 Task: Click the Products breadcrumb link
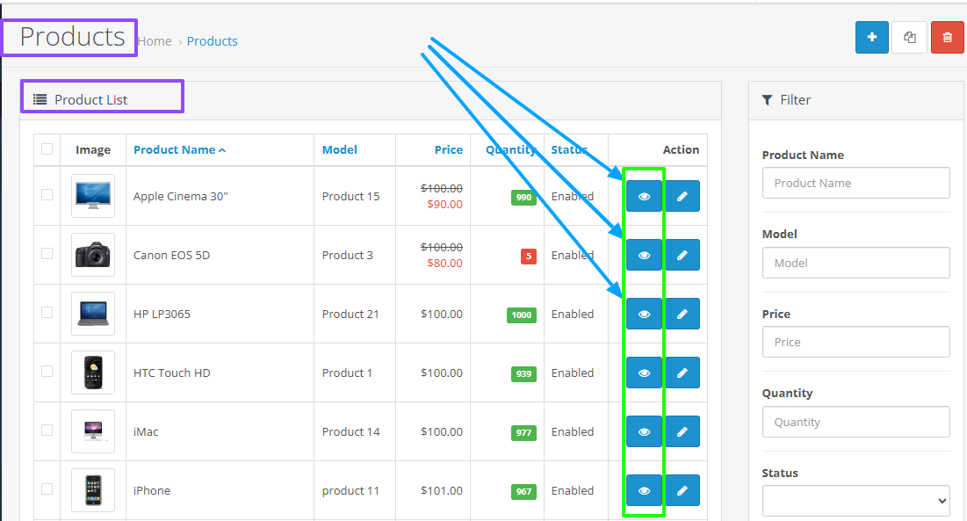[212, 41]
